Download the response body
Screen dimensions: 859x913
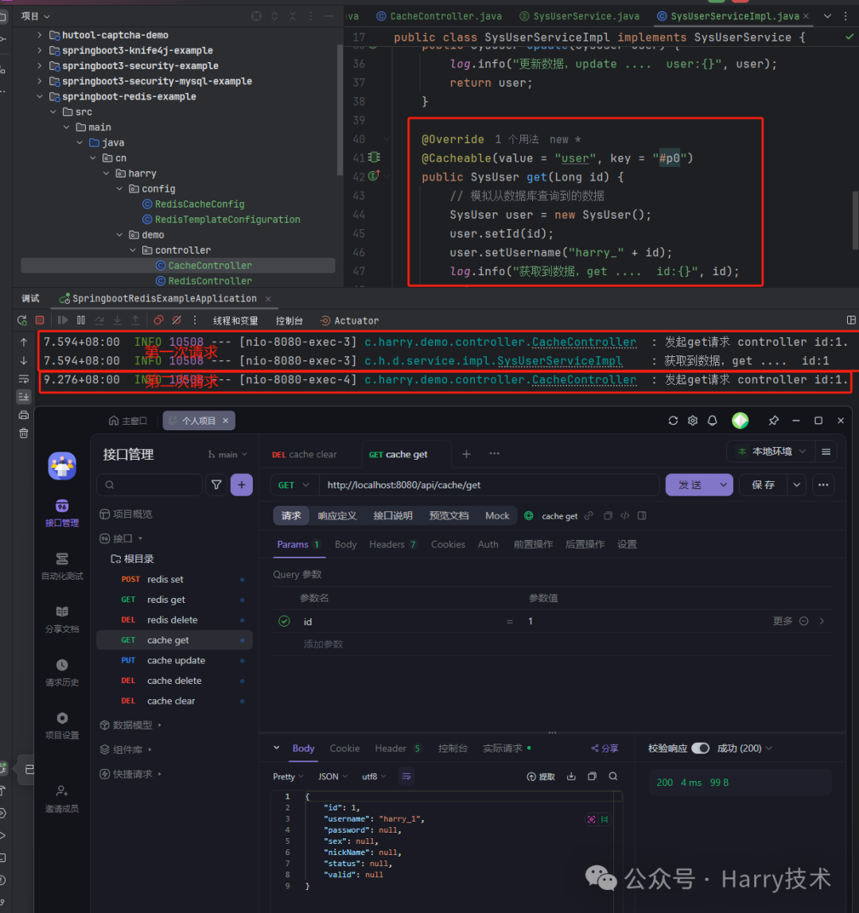[x=570, y=775]
